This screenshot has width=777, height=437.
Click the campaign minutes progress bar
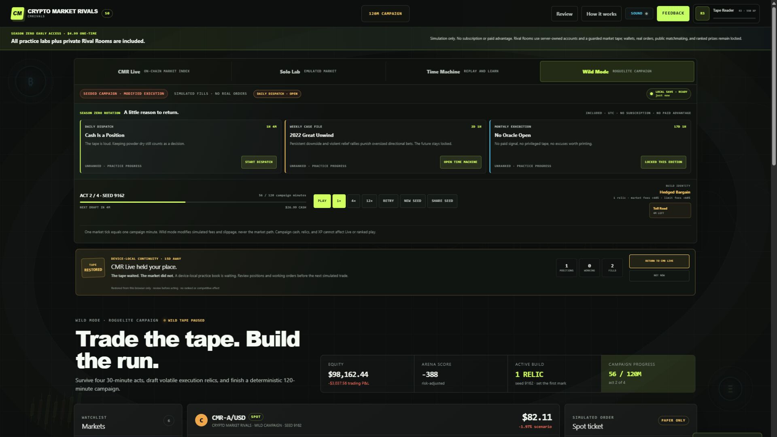pos(193,202)
